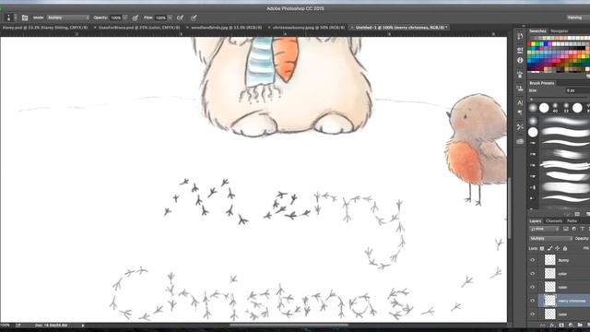Close the UsedForBraco document tab

click(95, 28)
